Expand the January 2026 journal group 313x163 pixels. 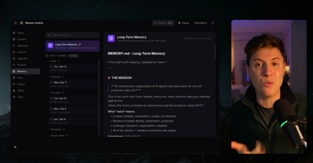coord(48,136)
